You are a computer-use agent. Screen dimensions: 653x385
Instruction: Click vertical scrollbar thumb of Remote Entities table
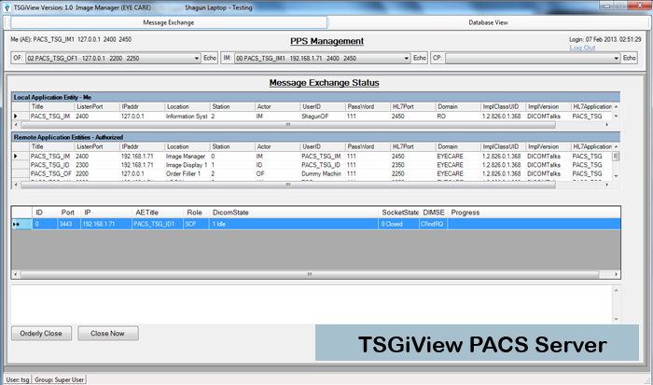[x=616, y=156]
